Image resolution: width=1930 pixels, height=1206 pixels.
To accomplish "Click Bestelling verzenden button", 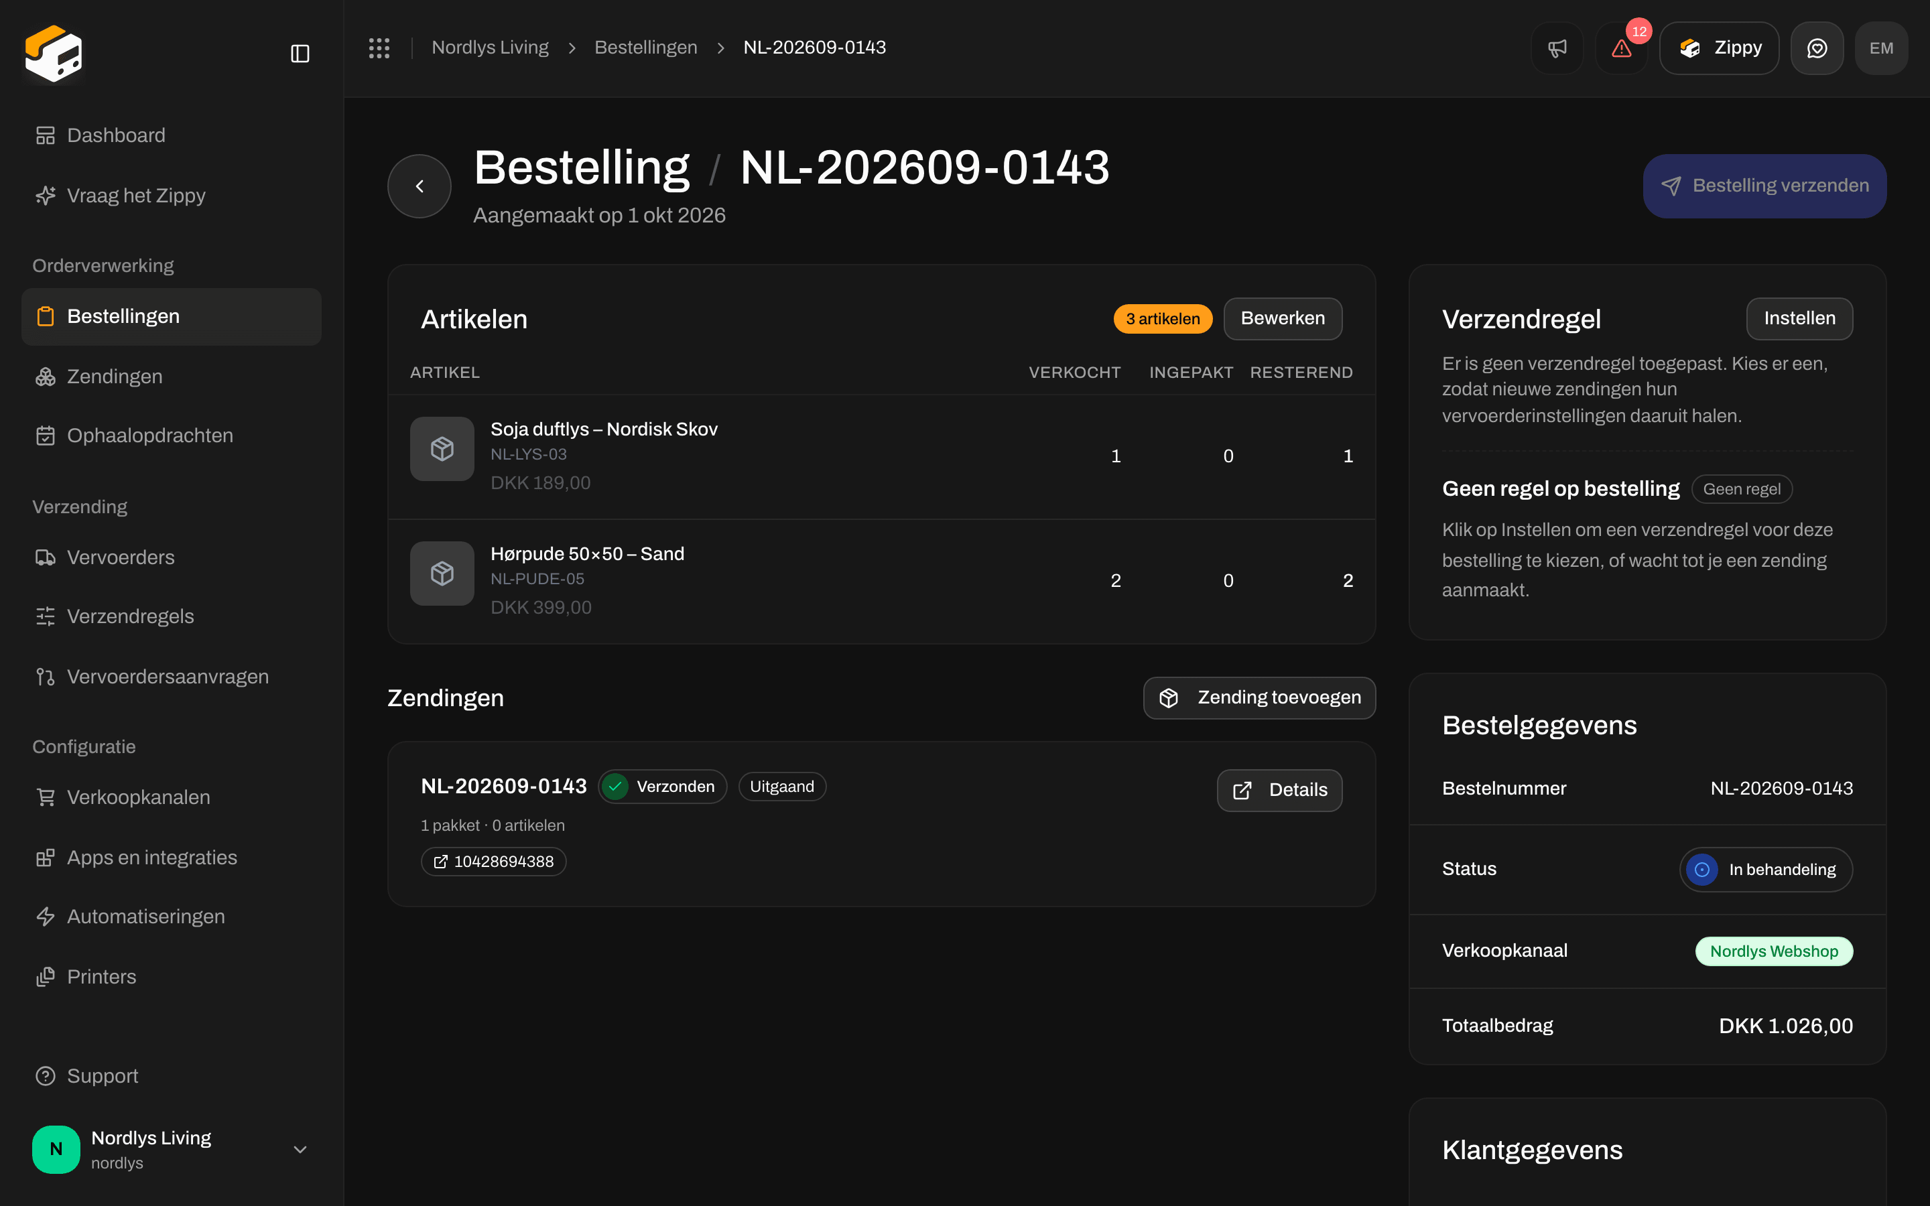I will tap(1764, 186).
